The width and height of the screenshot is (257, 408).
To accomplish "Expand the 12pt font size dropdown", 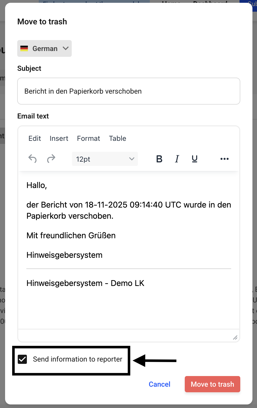I will click(105, 159).
